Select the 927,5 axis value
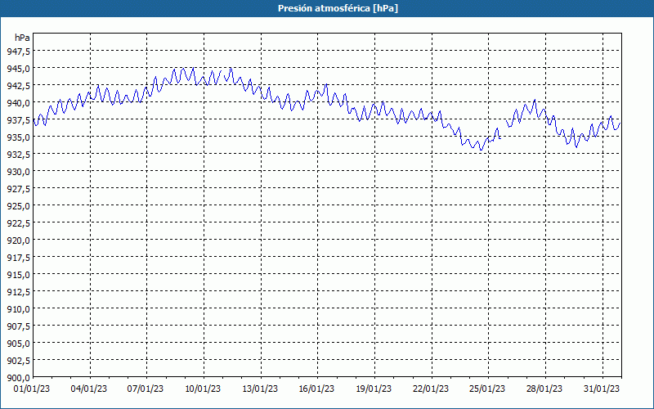 pos(18,189)
